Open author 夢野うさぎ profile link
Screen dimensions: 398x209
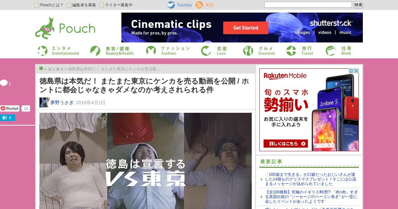click(62, 103)
